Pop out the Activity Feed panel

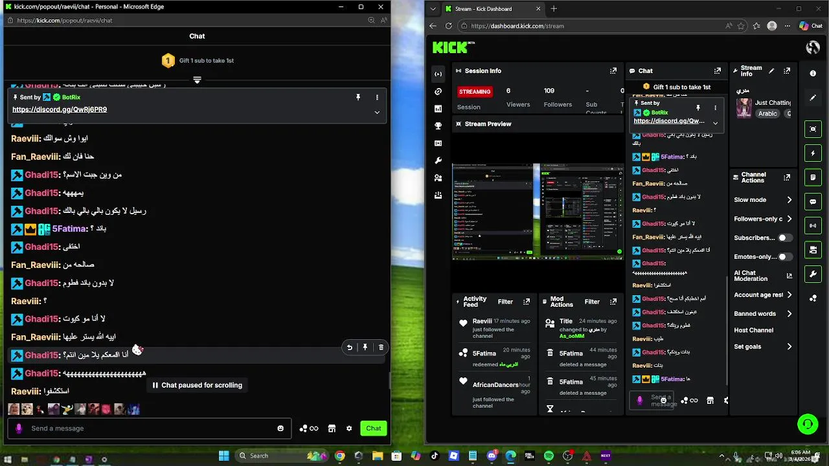[527, 302]
